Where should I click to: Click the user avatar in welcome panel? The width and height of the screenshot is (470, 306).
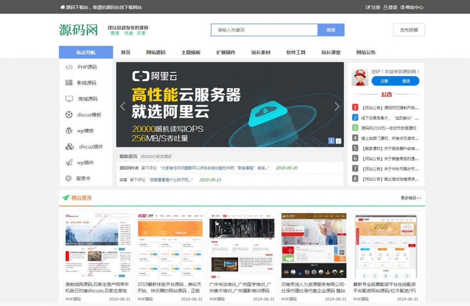coord(360,78)
